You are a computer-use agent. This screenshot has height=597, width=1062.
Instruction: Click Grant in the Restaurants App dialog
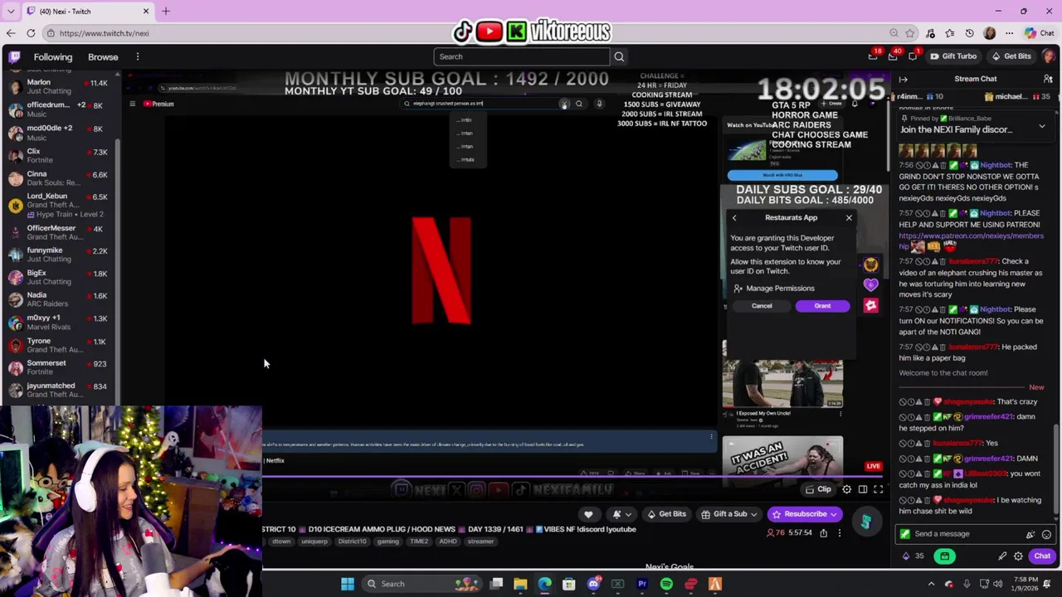[822, 306]
